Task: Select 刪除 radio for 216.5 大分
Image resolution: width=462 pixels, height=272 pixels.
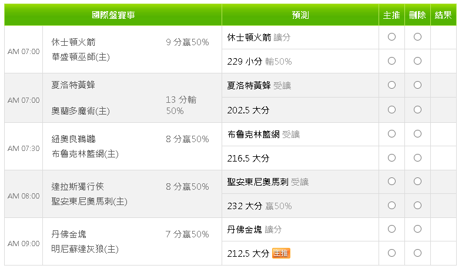Action: pos(417,158)
